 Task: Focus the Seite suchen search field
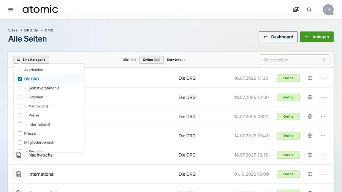coord(290,60)
